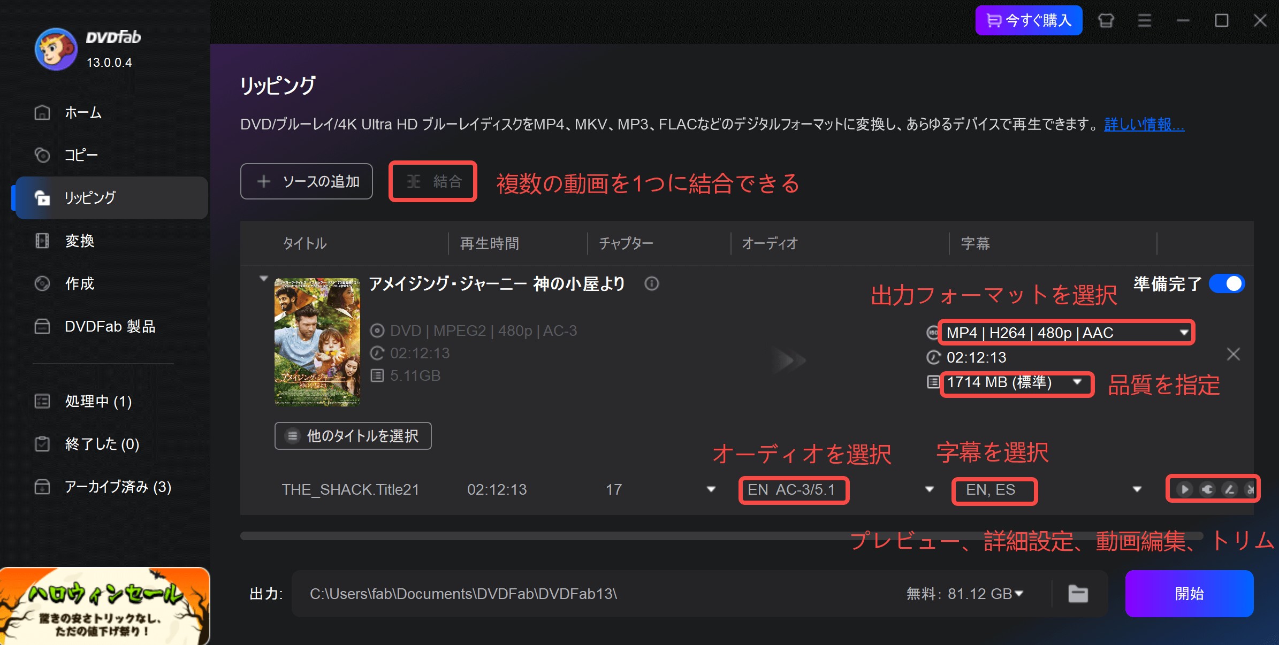Click 他のタイトルを選択 button
The height and width of the screenshot is (645, 1279).
pyautogui.click(x=353, y=436)
